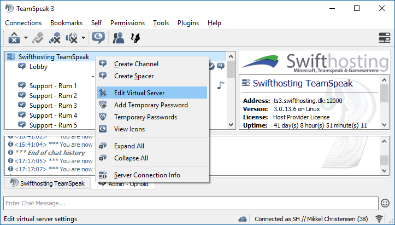Click chat log scrollbar up arrow

tap(385, 141)
